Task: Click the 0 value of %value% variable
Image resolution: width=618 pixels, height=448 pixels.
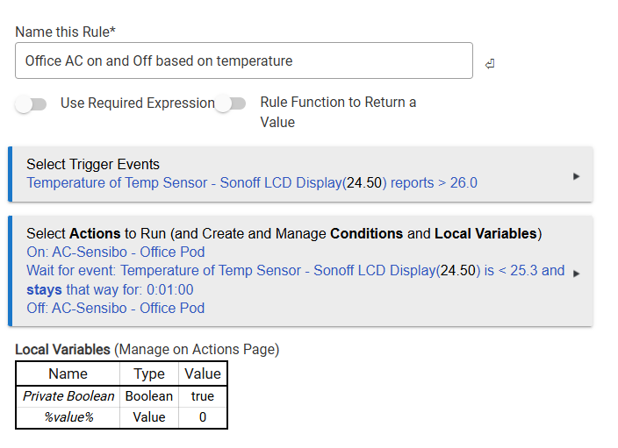Action: 202,417
